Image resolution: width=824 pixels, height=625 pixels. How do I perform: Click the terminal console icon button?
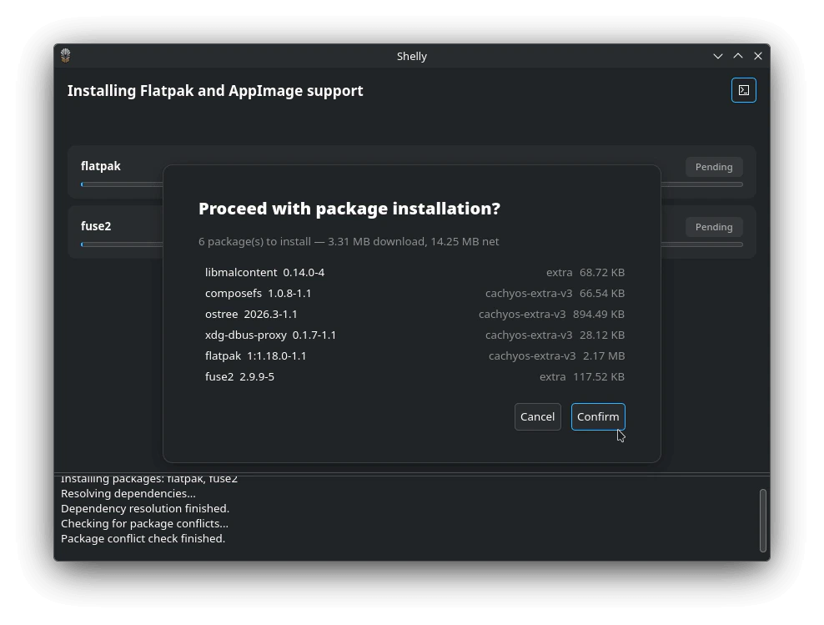click(x=743, y=90)
